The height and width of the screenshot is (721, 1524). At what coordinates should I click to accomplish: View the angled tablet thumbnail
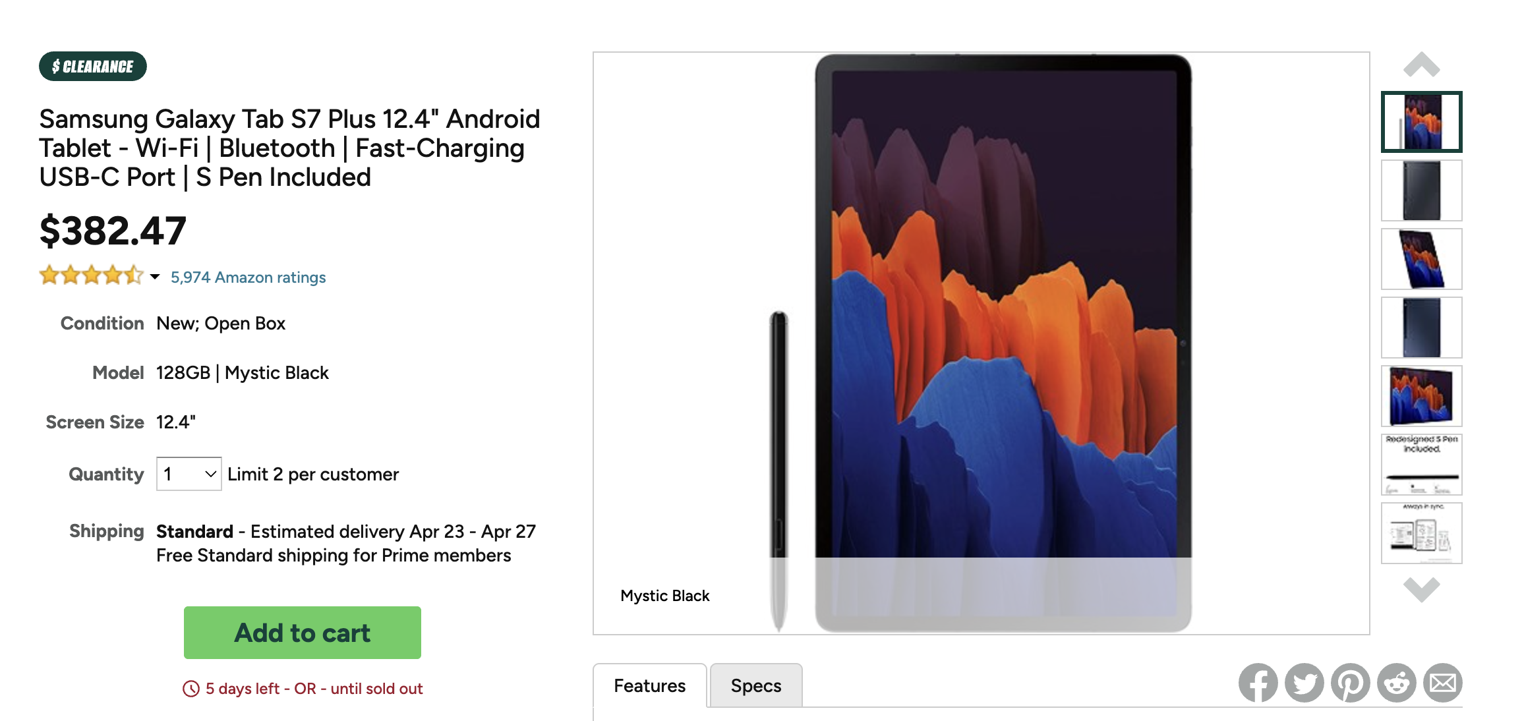tap(1421, 259)
